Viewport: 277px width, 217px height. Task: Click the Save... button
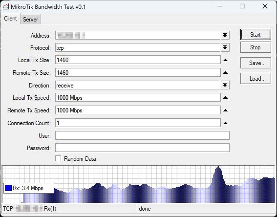pos(256,63)
